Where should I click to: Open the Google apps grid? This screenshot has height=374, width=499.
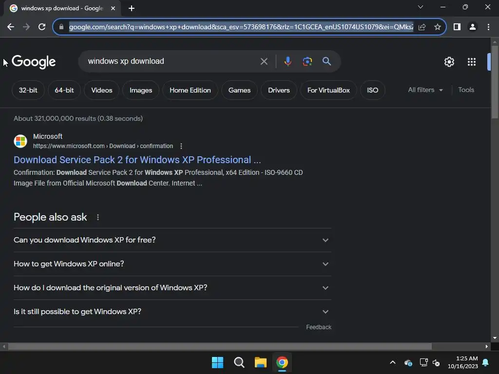[x=472, y=62]
